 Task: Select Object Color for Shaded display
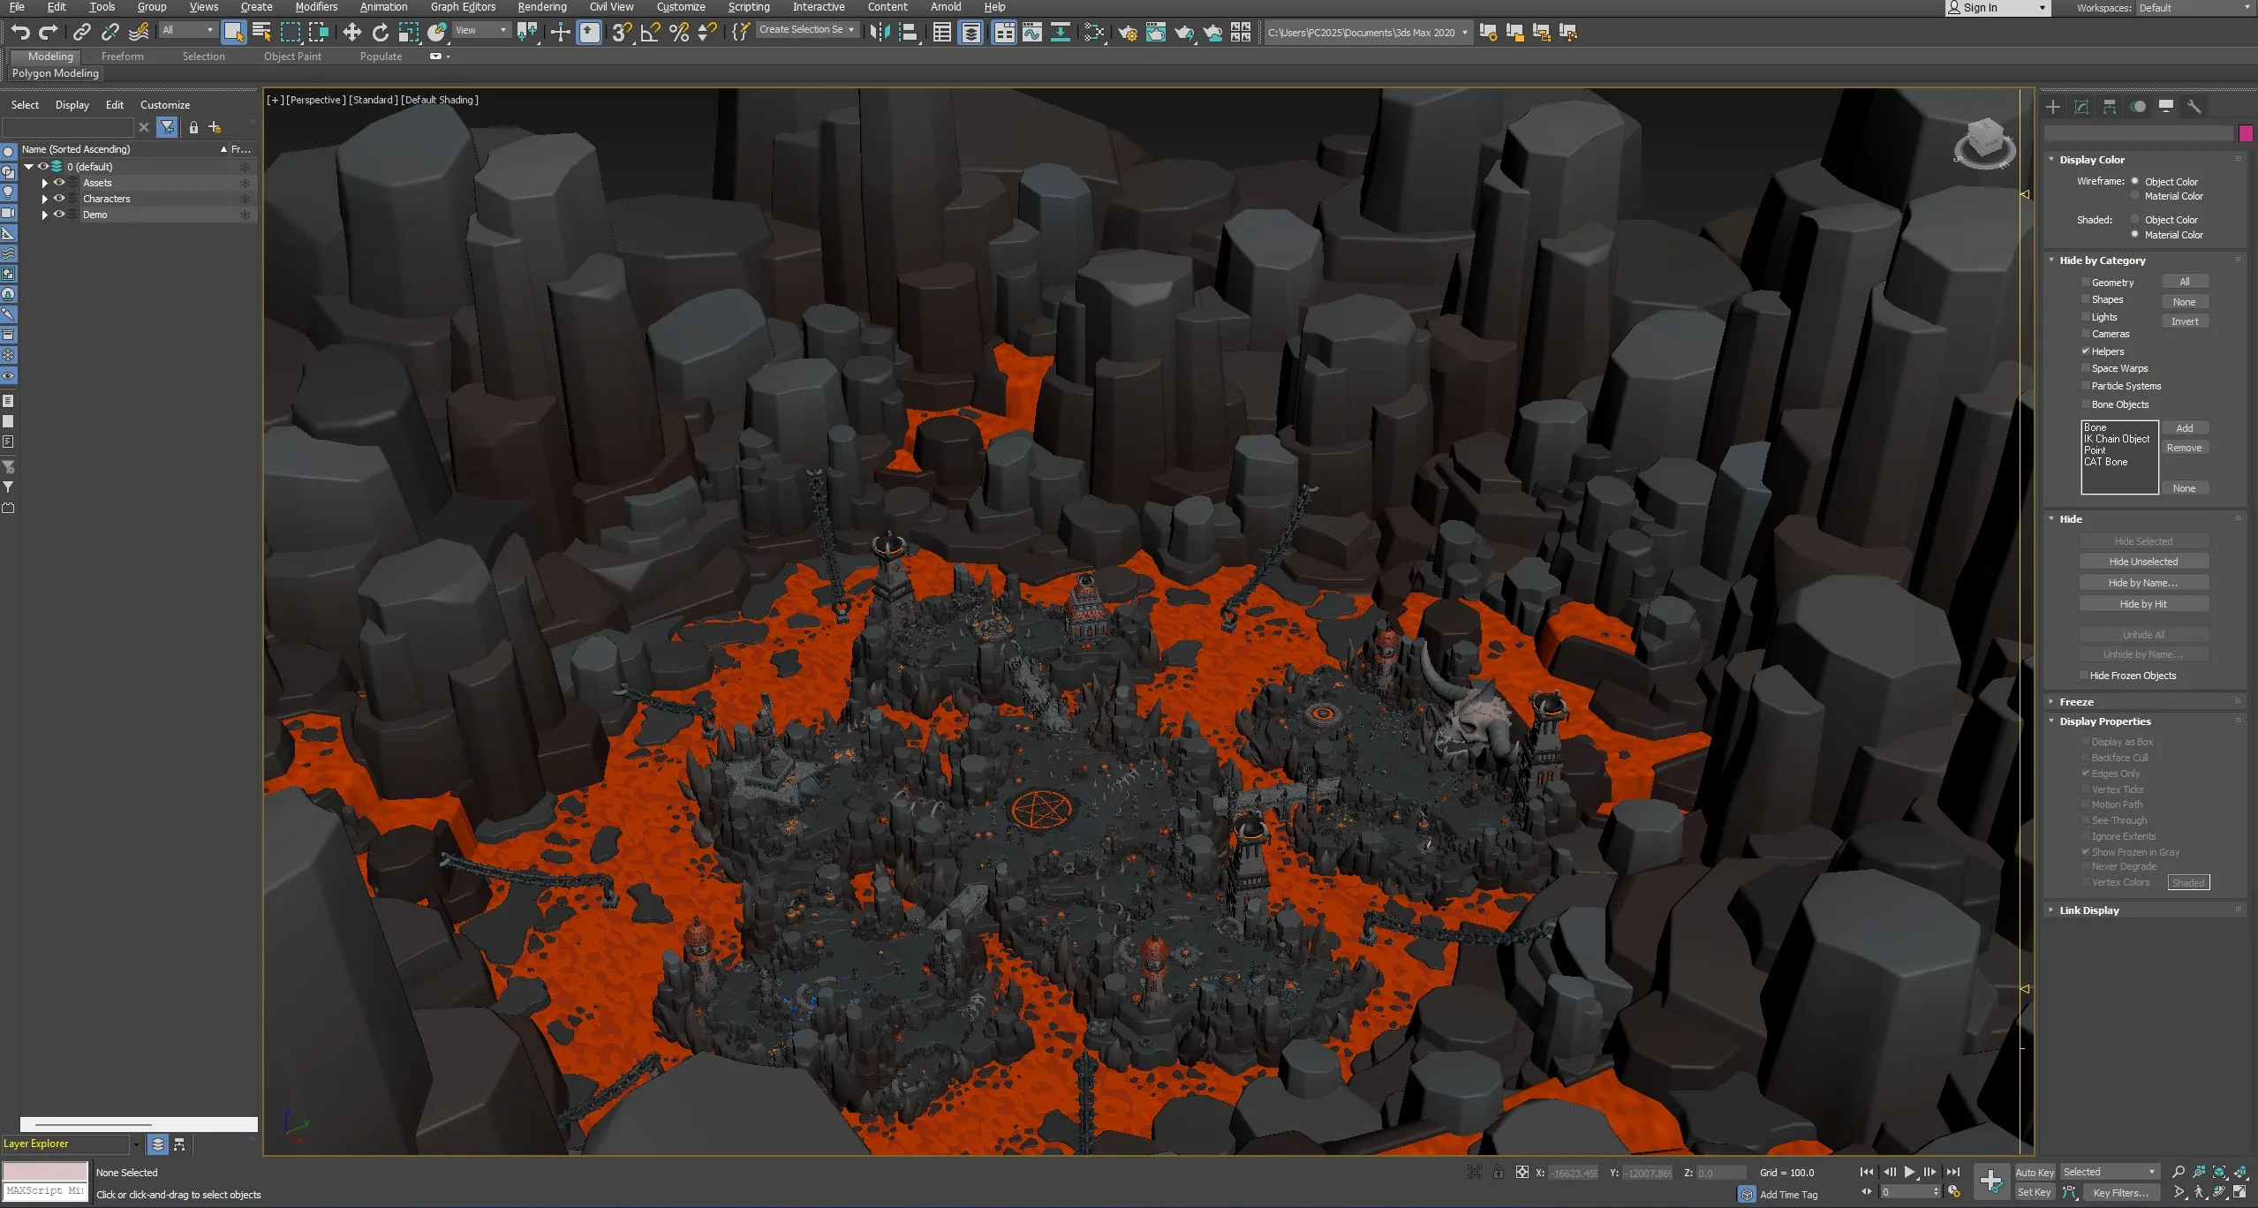pos(2135,220)
